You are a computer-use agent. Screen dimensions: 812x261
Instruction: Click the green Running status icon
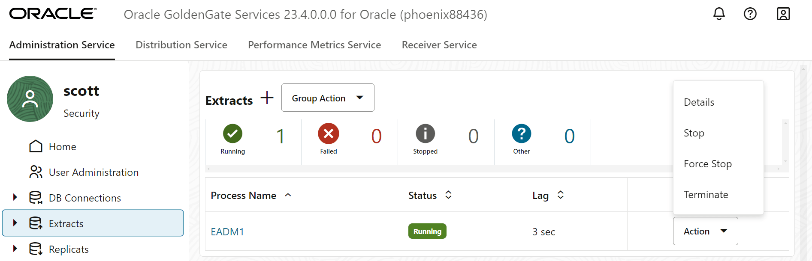(232, 134)
